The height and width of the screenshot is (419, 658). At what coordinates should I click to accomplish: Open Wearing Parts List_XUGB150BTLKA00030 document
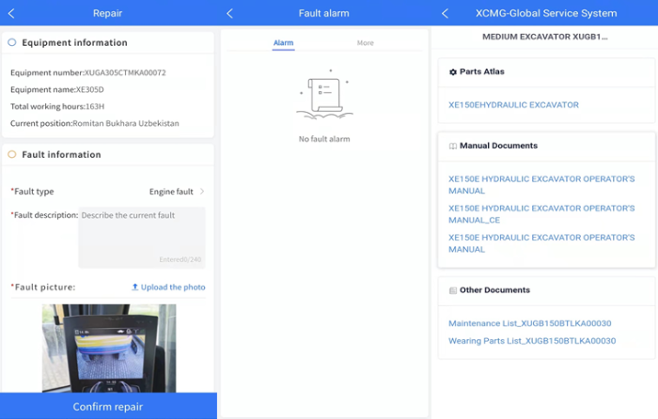(x=532, y=341)
